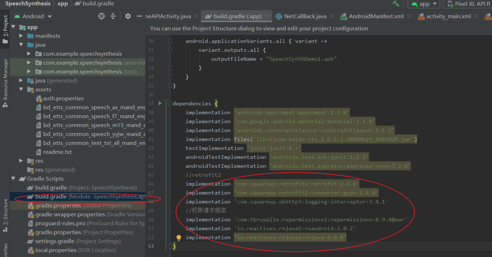The image size is (492, 257).
Task: Click the rxpermissions:0.9.4@aar dependency string
Action: (321, 220)
